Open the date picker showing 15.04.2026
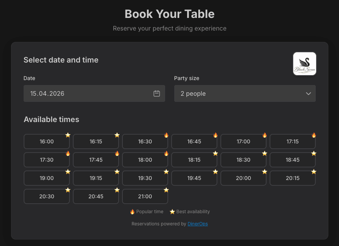This screenshot has height=246, width=339. click(94, 93)
